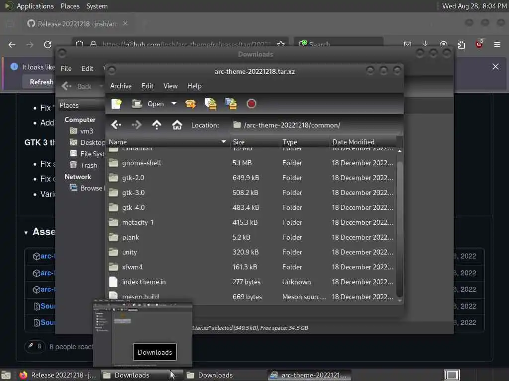Open Browse Network in Places sidebar
Image resolution: width=509 pixels, height=381 pixels.
pyautogui.click(x=86, y=188)
